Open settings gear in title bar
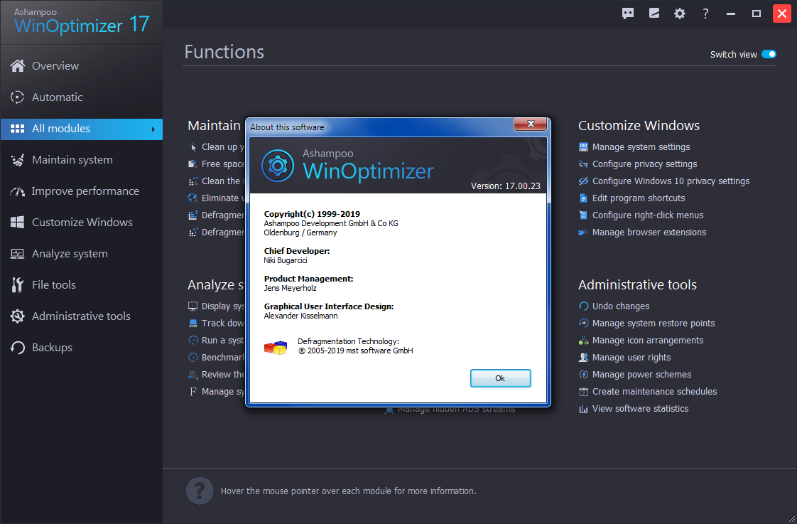The height and width of the screenshot is (524, 797). [x=680, y=14]
